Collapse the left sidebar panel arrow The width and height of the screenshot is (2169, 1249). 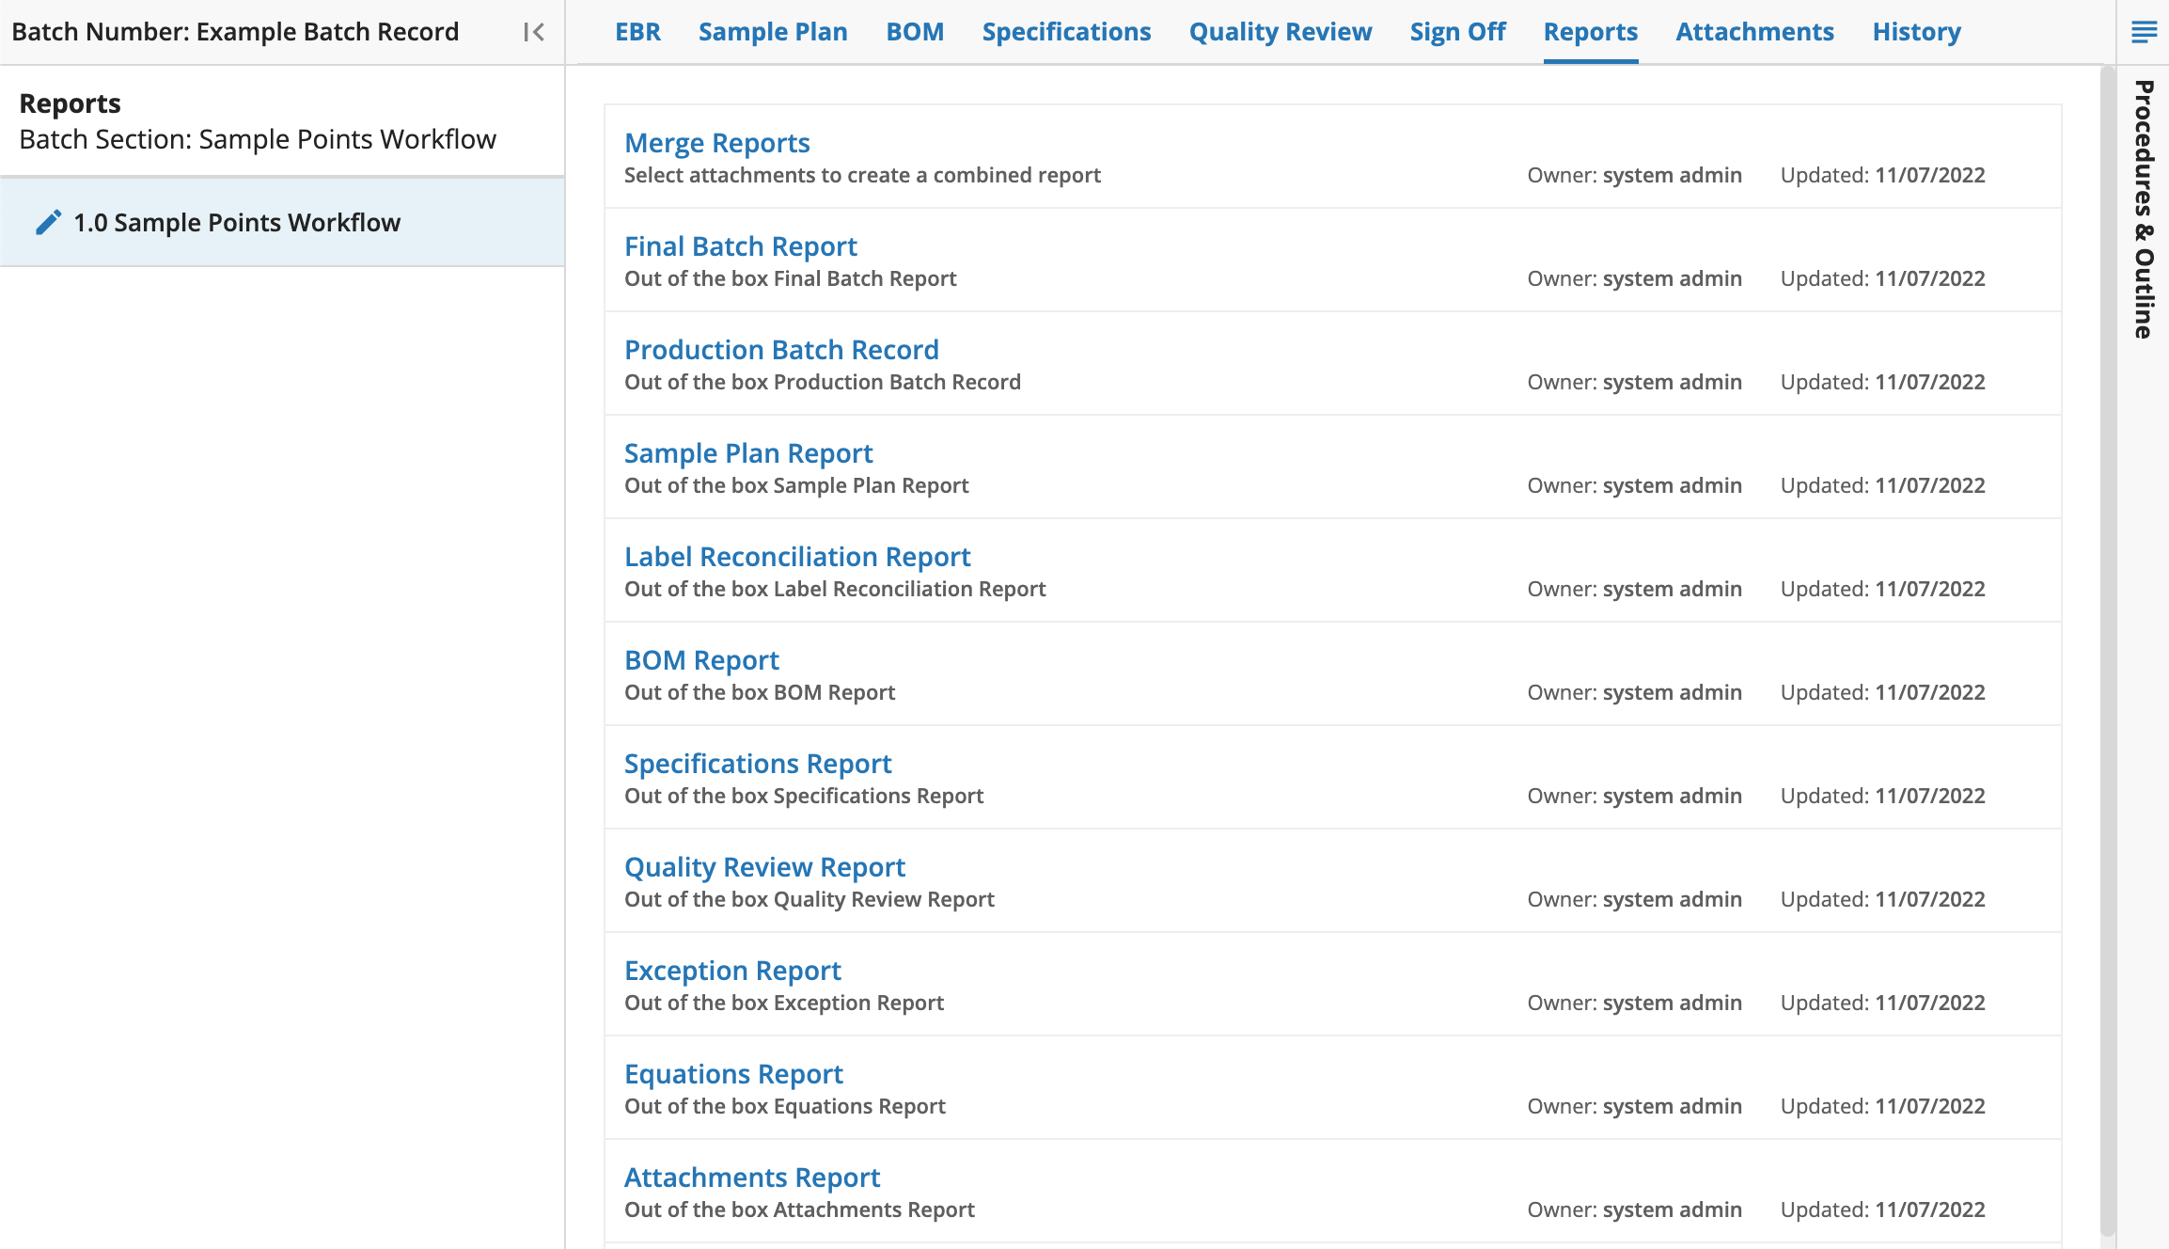(534, 32)
